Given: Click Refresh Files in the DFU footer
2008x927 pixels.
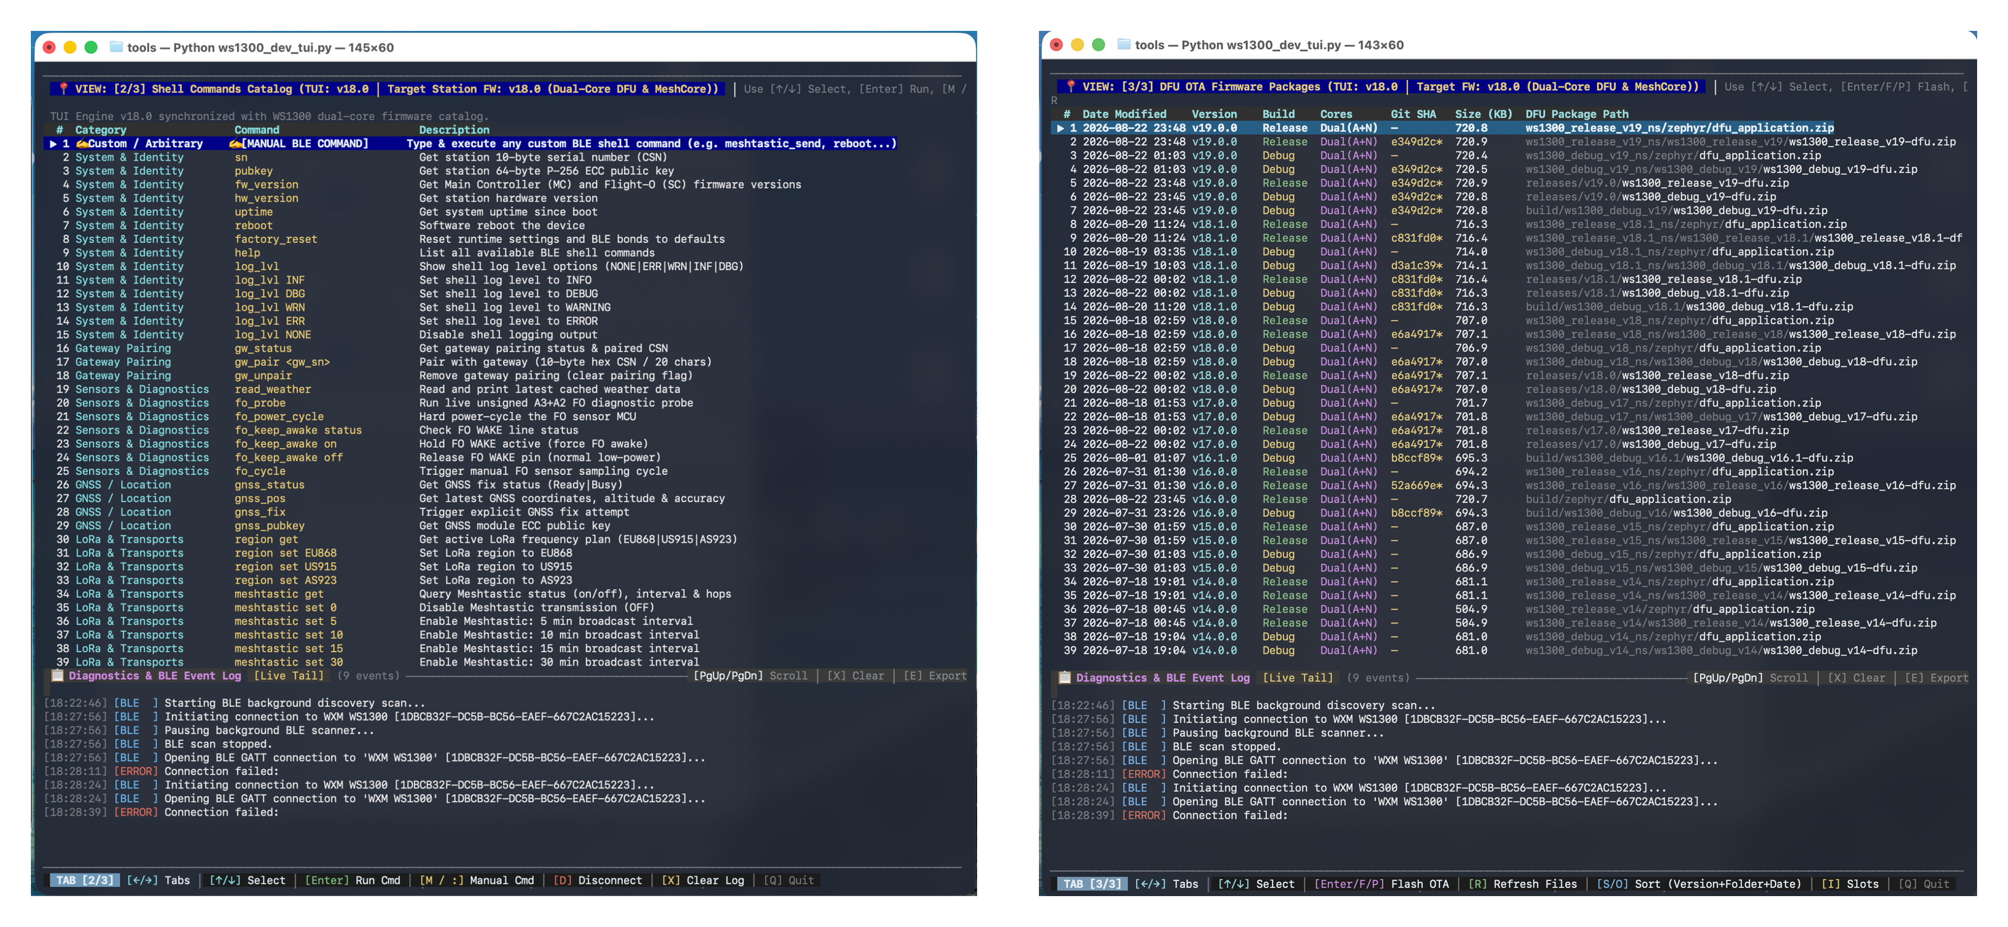Looking at the screenshot, I should (x=1522, y=884).
